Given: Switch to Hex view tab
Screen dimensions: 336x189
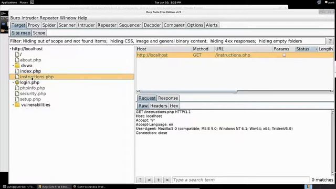Looking at the screenshot, I should tap(174, 106).
